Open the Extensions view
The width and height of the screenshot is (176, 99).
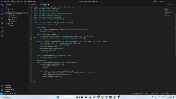pos(2,23)
